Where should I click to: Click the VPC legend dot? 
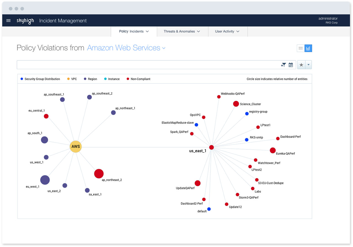(68, 79)
